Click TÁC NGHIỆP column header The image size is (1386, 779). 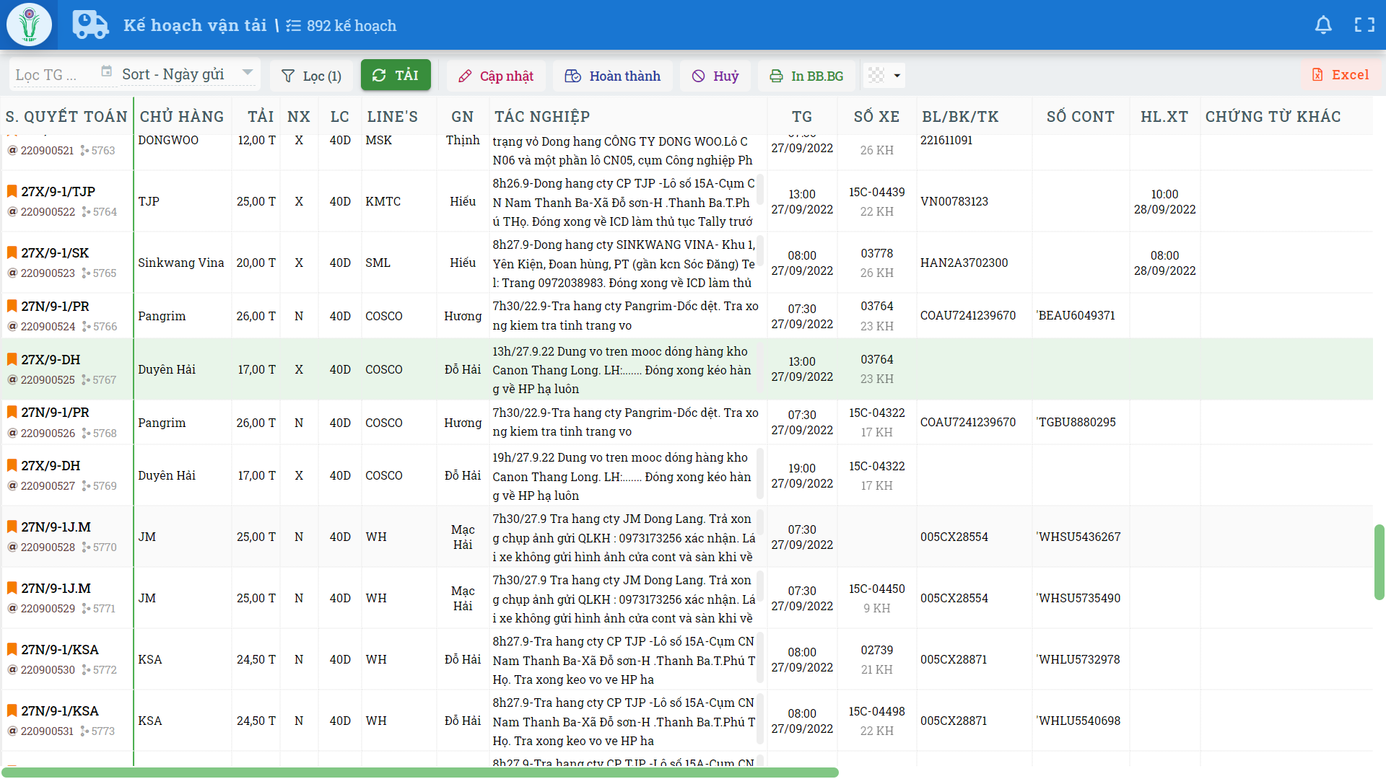point(542,117)
